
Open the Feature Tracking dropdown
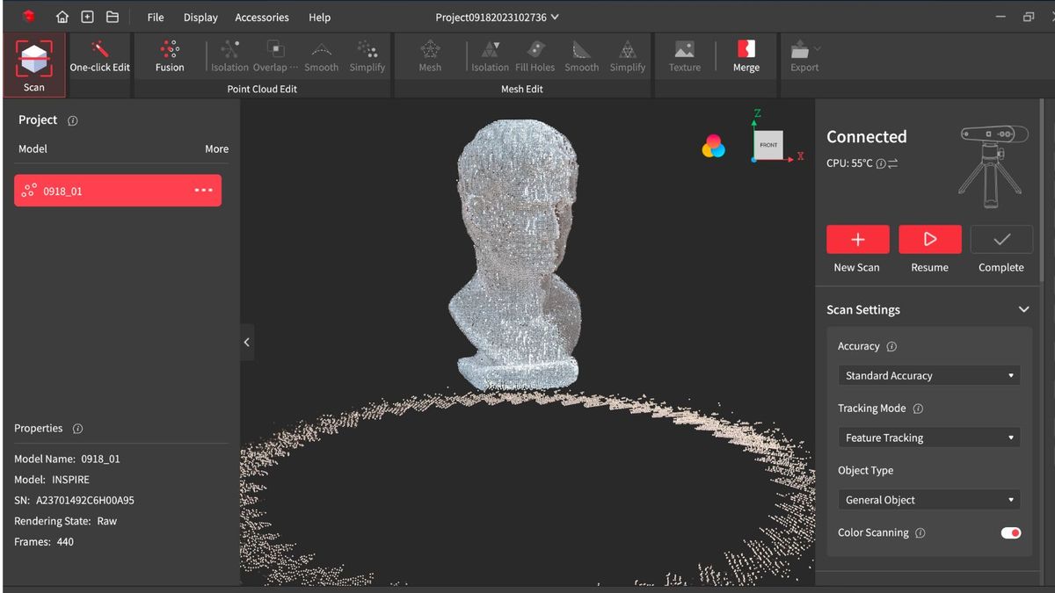point(928,437)
